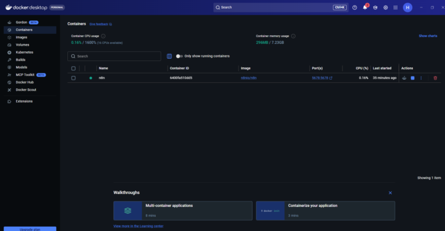The width and height of the screenshot is (445, 231).
Task: Open the n8n container name
Action: pos(101,78)
